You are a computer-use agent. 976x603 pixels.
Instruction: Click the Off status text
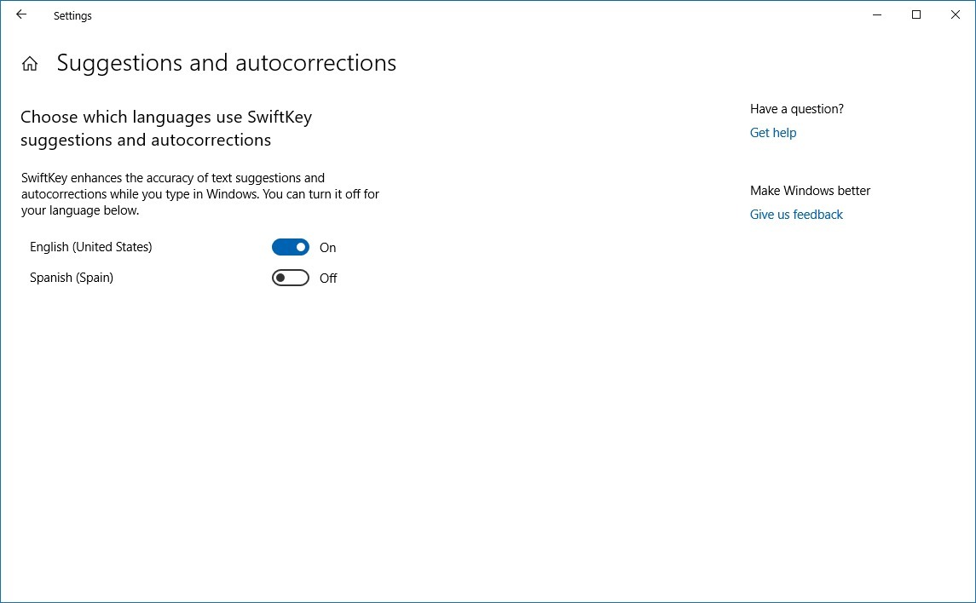point(328,278)
